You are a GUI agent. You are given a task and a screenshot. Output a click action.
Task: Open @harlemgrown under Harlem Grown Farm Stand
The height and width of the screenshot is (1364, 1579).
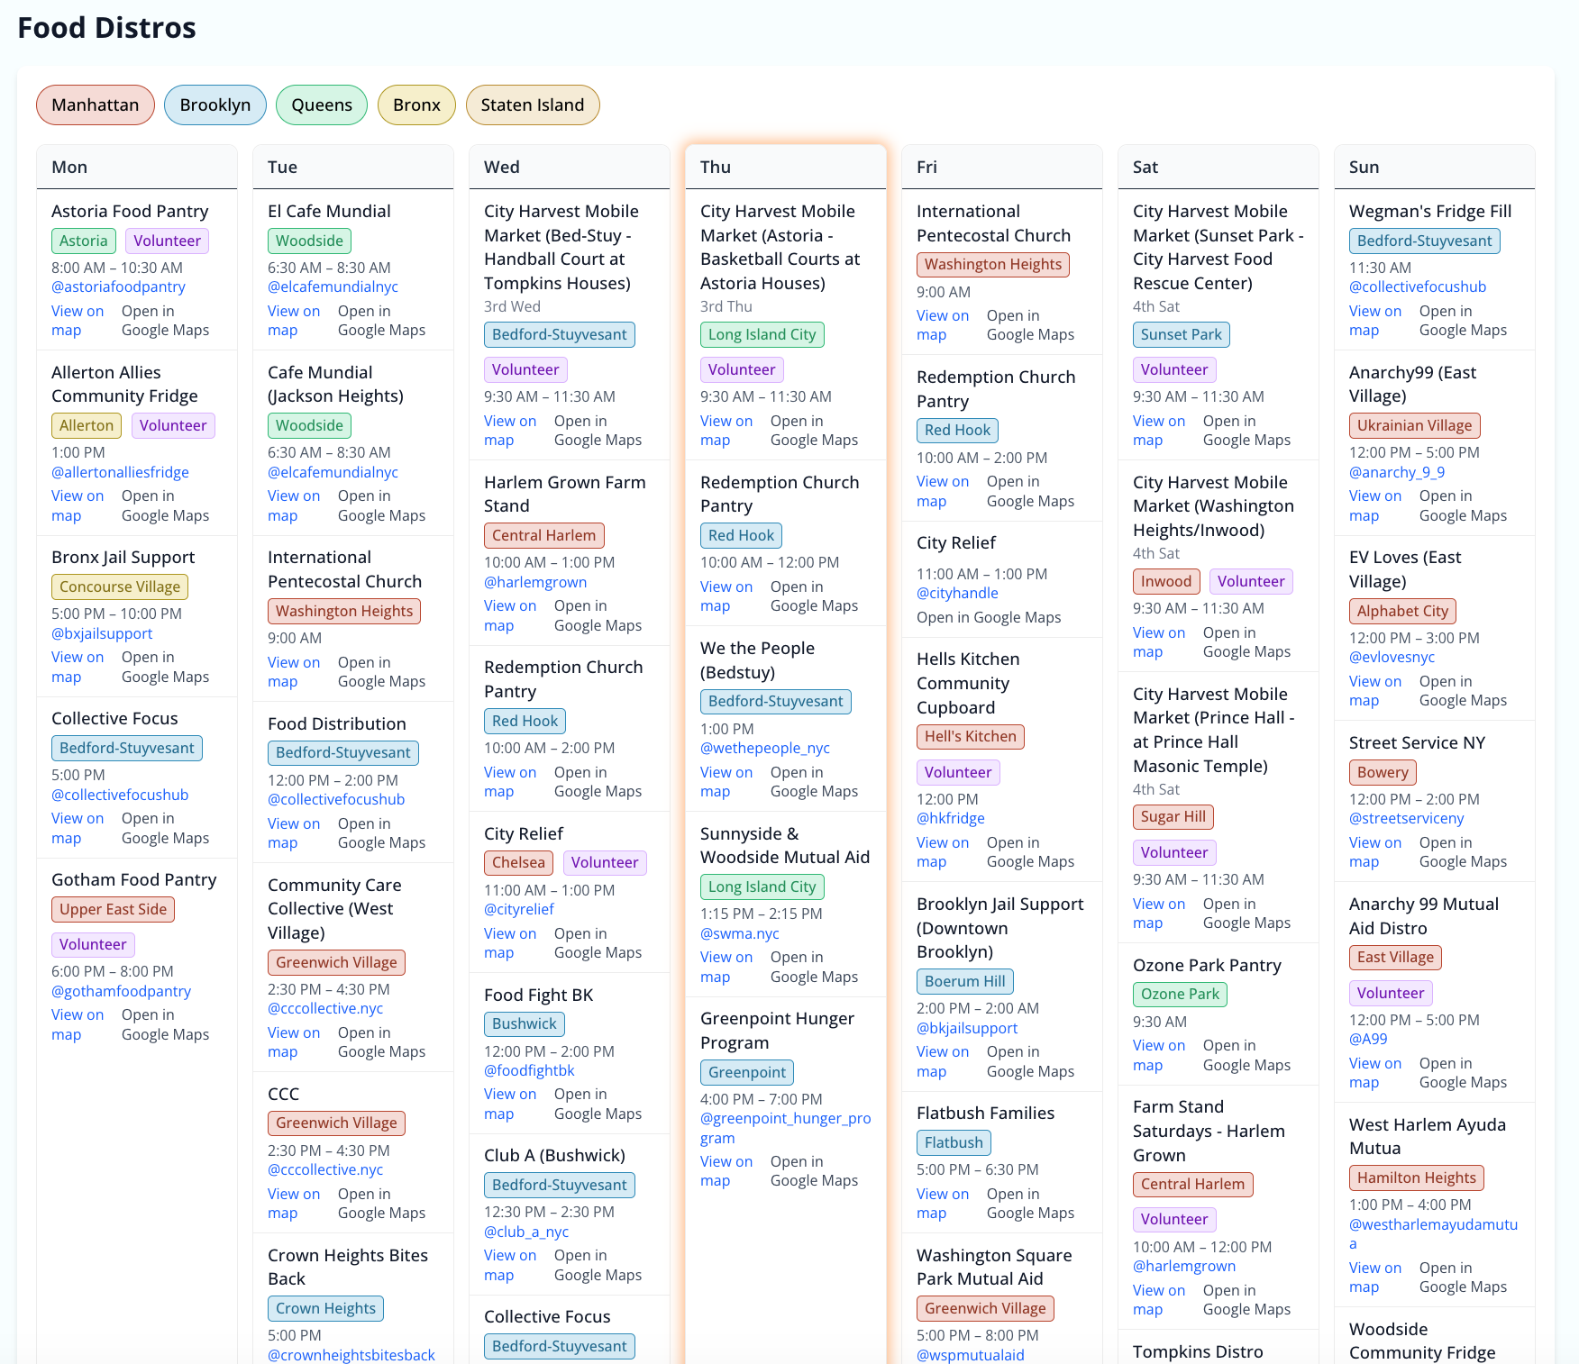pyautogui.click(x=535, y=582)
